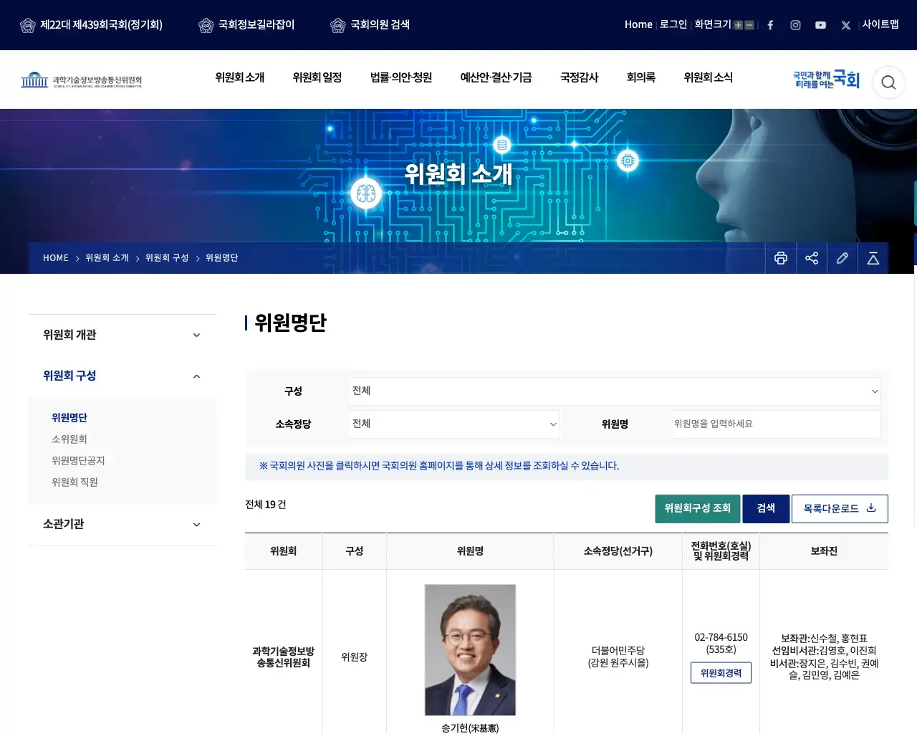Expand 위원회 개관 in the sidebar
The height and width of the screenshot is (734, 917).
pyautogui.click(x=123, y=335)
